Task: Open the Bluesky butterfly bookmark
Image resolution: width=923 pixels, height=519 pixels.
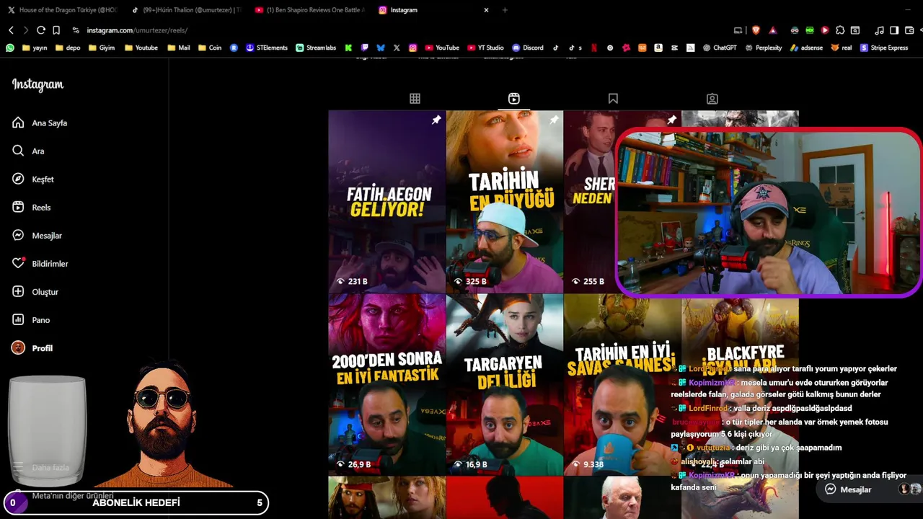Action: pyautogui.click(x=381, y=48)
